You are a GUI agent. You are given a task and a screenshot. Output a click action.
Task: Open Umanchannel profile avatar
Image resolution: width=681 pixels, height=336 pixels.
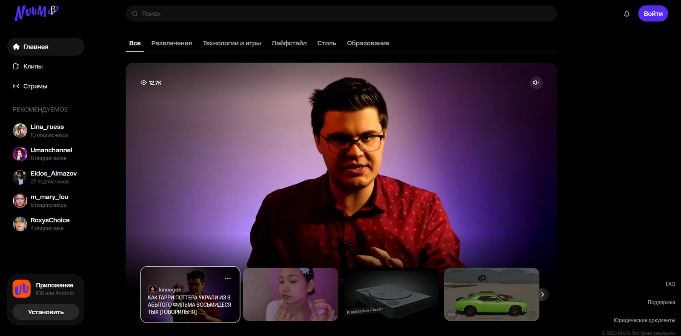click(20, 154)
